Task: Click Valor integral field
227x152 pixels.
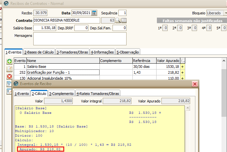Action: 117,101
